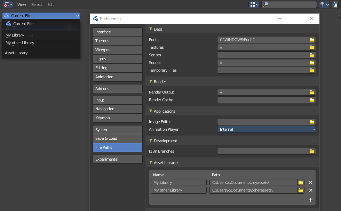Image resolution: width=341 pixels, height=211 pixels.
Task: Click the Data panel drag grip
Action: [x=314, y=29]
